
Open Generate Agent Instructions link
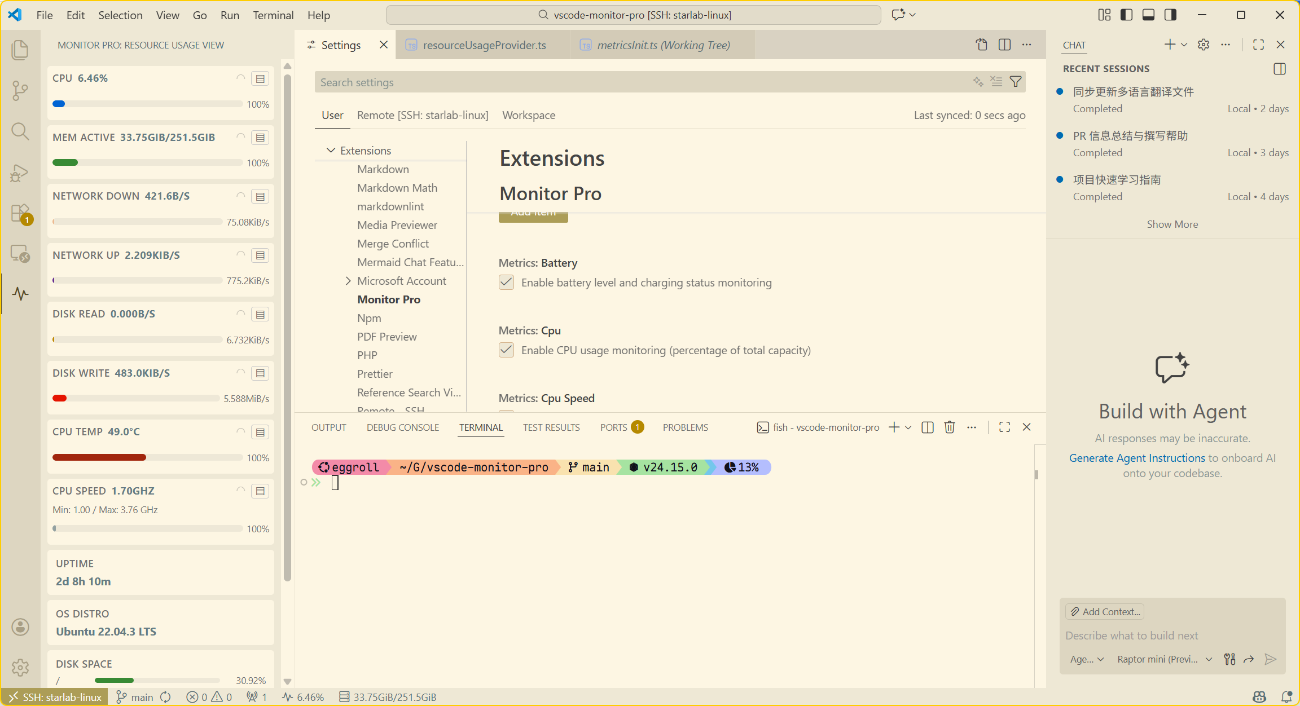pos(1137,458)
